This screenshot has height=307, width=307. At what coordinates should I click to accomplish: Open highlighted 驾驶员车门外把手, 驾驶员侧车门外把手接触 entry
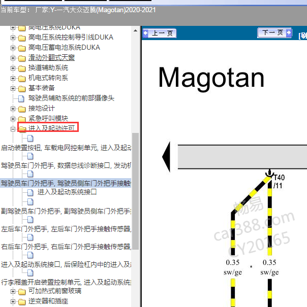tap(66, 183)
